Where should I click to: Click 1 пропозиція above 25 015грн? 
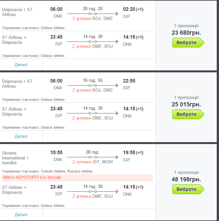tap(186, 97)
